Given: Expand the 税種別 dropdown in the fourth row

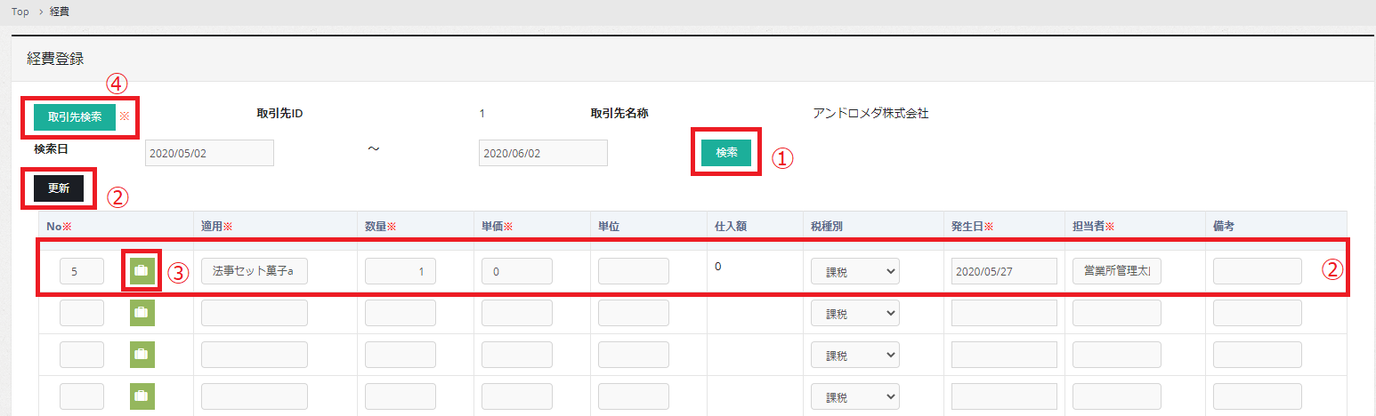Looking at the screenshot, I should (x=854, y=396).
